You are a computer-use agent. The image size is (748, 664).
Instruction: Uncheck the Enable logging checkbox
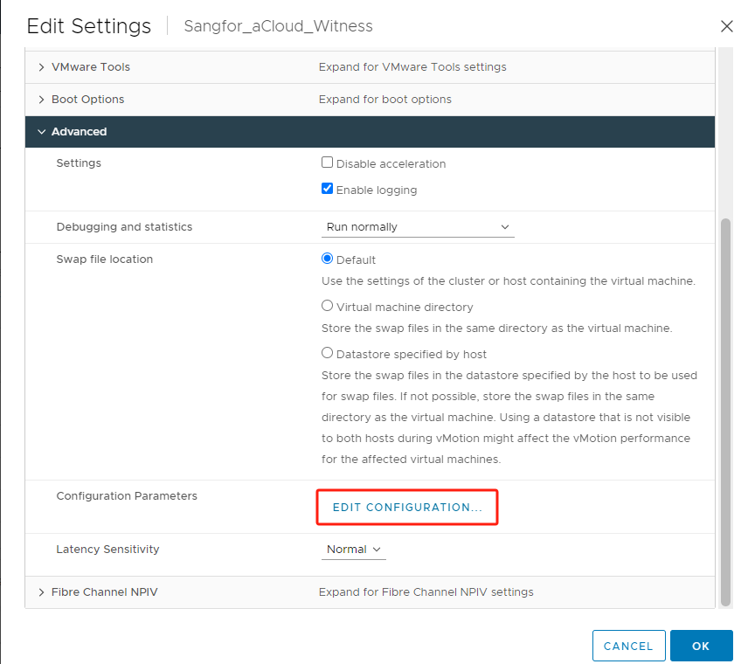click(328, 189)
